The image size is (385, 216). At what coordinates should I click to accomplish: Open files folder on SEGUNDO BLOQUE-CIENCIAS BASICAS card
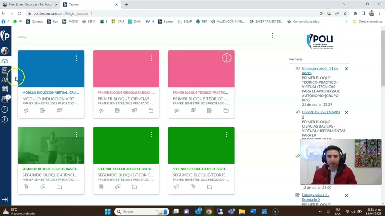pyautogui.click(x=59, y=187)
